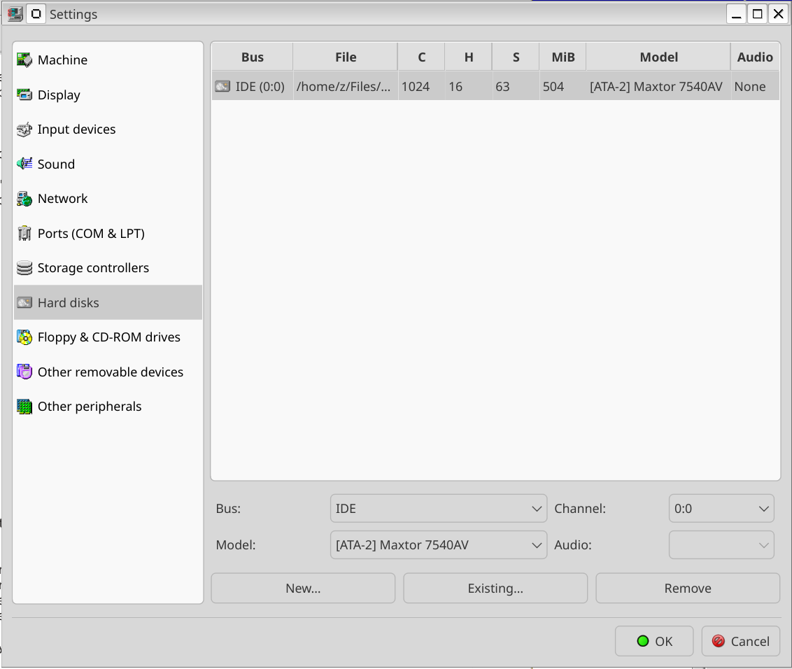Confirm settings with the OK button
Viewport: 792px width, 669px height.
tap(654, 641)
